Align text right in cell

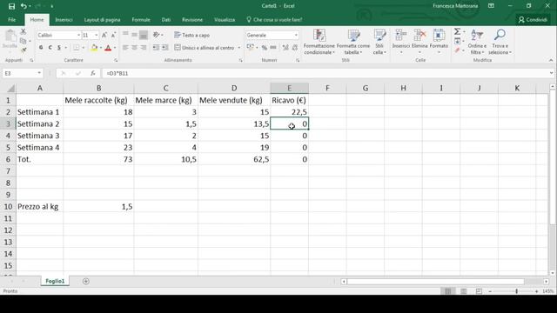click(144, 48)
